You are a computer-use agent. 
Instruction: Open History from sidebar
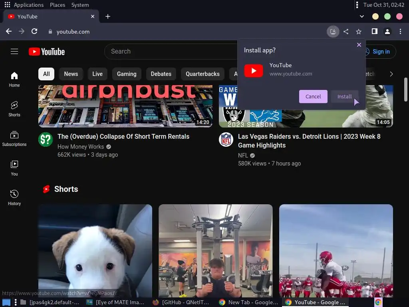click(14, 197)
